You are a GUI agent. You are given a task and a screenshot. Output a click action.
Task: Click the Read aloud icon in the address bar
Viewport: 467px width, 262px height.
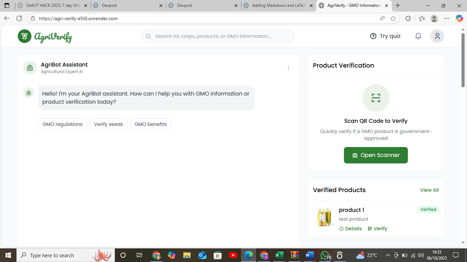(x=382, y=18)
